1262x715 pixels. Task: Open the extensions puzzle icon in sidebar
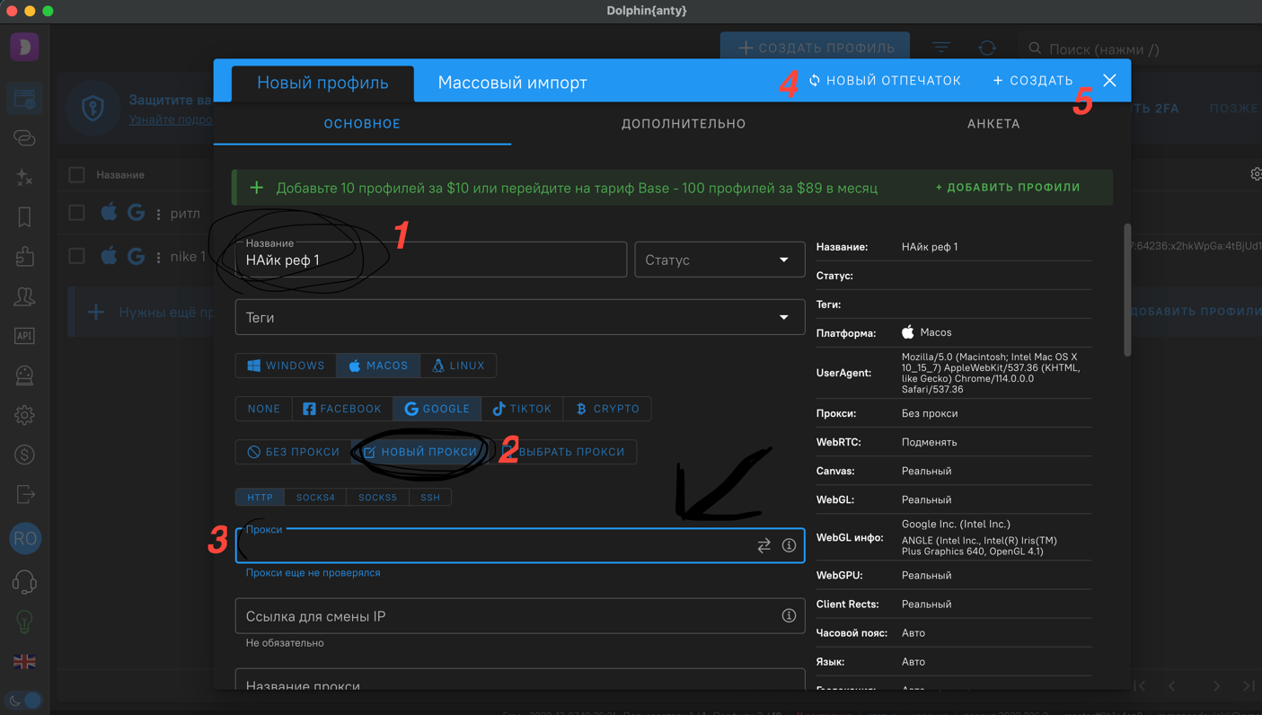pos(24,256)
